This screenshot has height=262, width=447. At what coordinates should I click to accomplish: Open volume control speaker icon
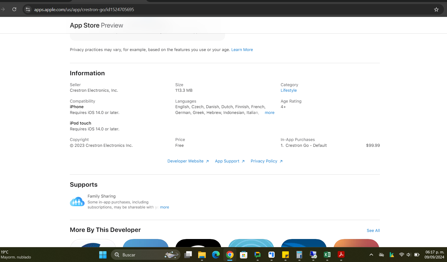pos(409,255)
